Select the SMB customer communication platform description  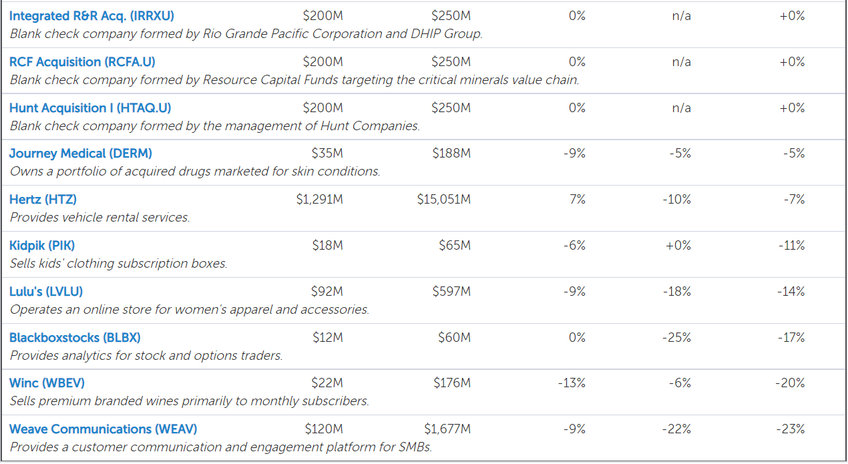pyautogui.click(x=221, y=447)
